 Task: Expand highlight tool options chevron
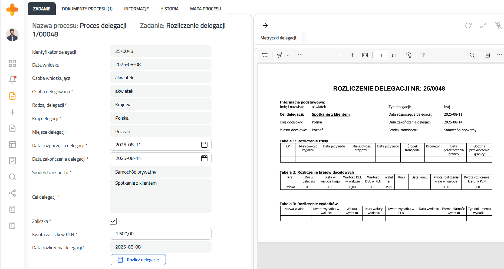288,55
